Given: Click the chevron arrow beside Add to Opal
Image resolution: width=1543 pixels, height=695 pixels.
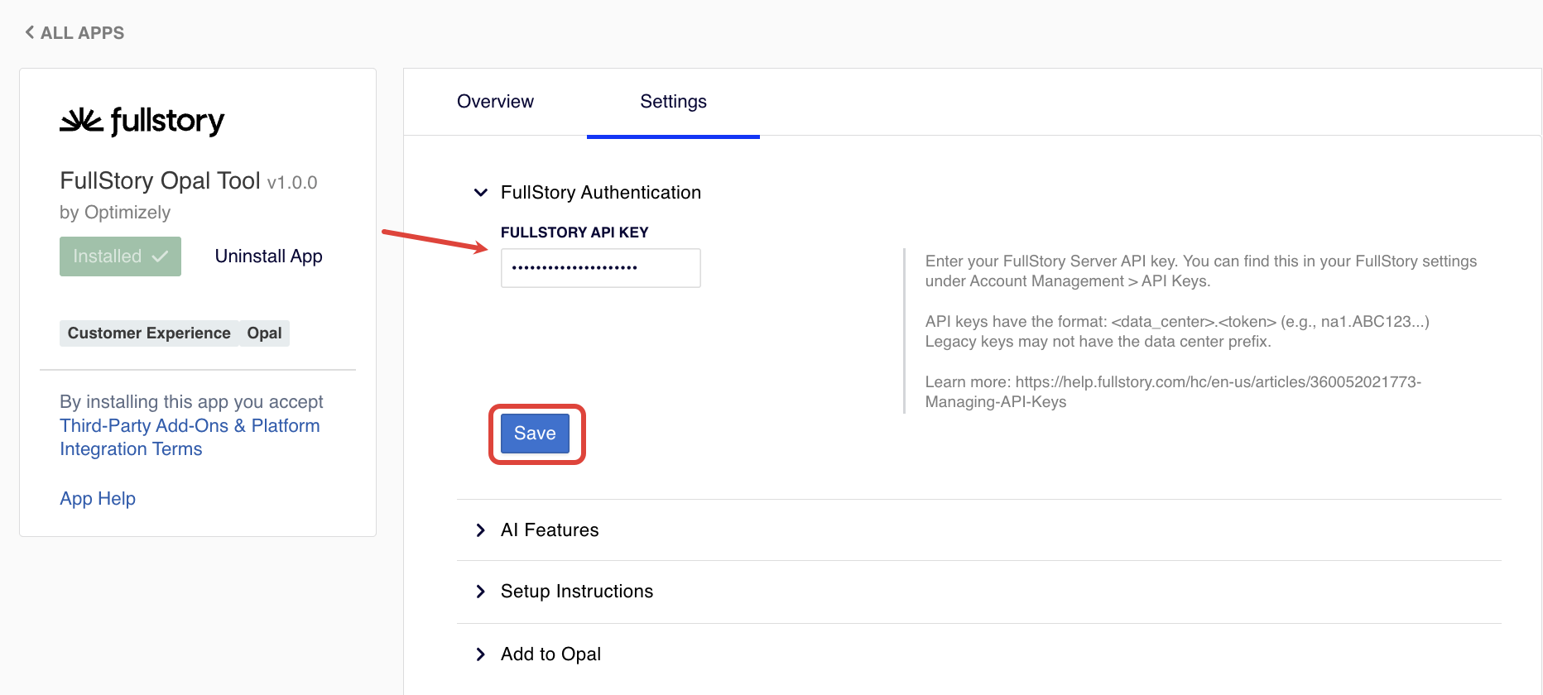Looking at the screenshot, I should coord(480,654).
